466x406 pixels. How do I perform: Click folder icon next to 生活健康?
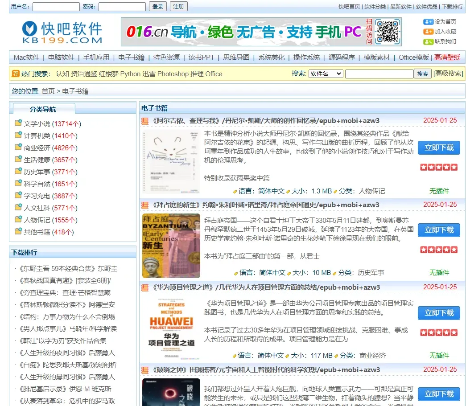(18, 159)
